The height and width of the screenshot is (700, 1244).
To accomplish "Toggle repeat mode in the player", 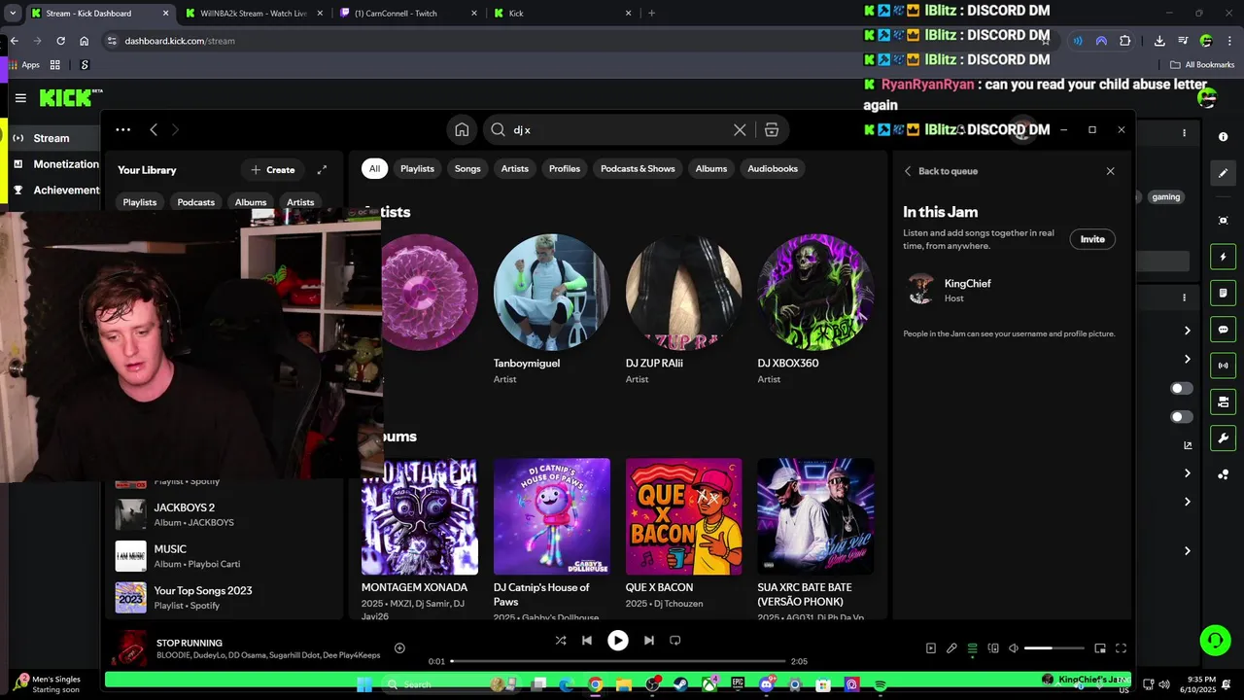I will [x=675, y=641].
